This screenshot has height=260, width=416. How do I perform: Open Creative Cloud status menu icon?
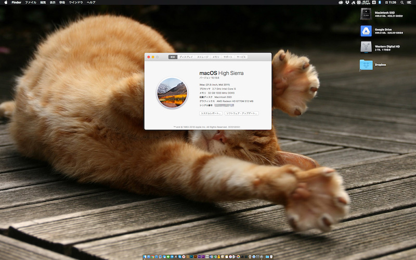[x=341, y=3]
